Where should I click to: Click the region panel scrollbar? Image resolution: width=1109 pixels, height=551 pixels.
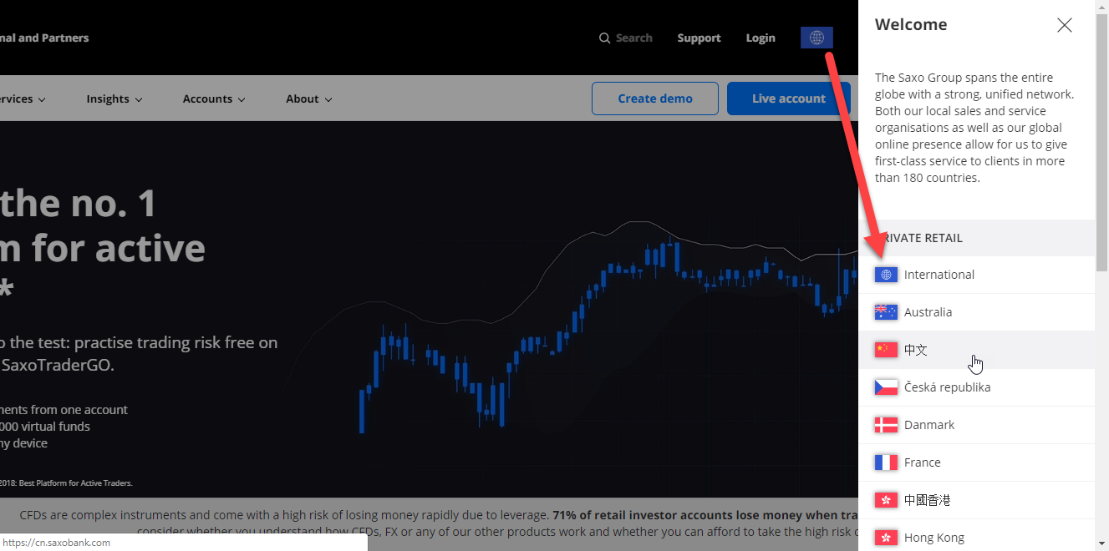click(x=1101, y=142)
